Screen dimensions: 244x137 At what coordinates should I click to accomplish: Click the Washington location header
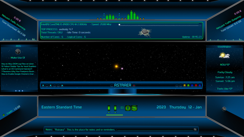pos(224,46)
